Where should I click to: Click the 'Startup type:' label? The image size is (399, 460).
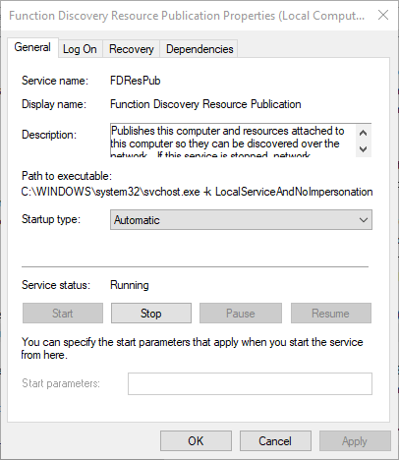pos(51,219)
